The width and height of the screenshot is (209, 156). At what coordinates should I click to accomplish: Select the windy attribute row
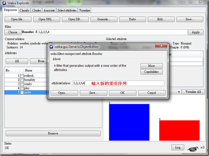(26, 84)
